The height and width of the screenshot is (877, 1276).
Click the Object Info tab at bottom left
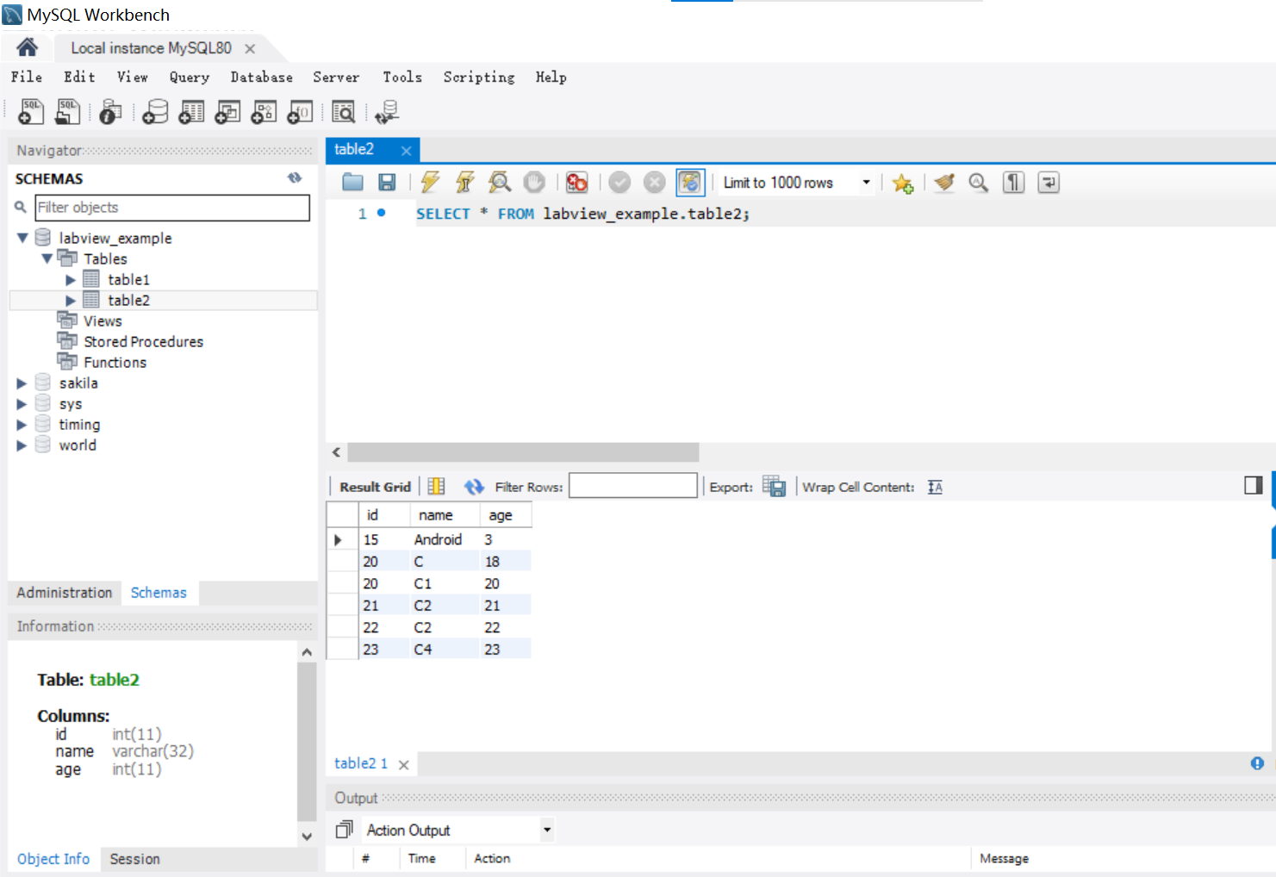(x=53, y=859)
